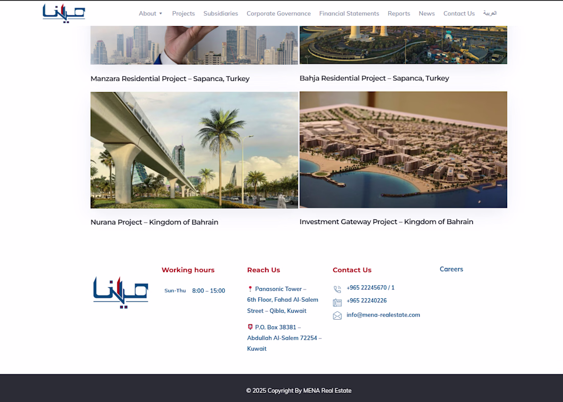Open Nurana Project – Kingdom of Bahrain title
563x402 pixels.
(155, 222)
